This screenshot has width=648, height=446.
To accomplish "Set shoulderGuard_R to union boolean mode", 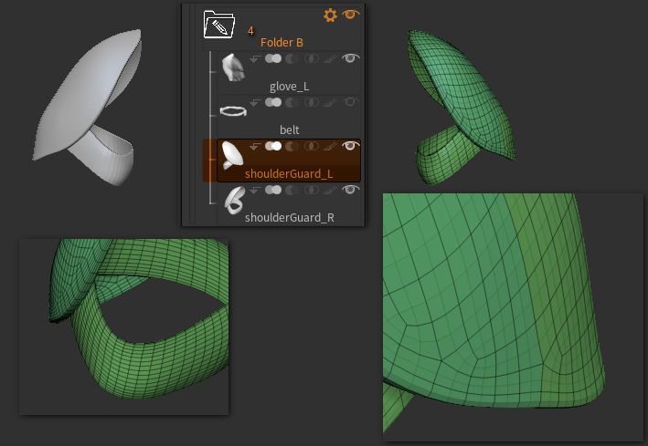I will 273,191.
